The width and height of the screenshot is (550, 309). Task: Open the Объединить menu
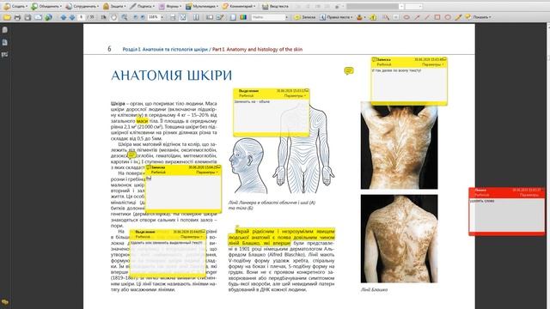point(46,6)
